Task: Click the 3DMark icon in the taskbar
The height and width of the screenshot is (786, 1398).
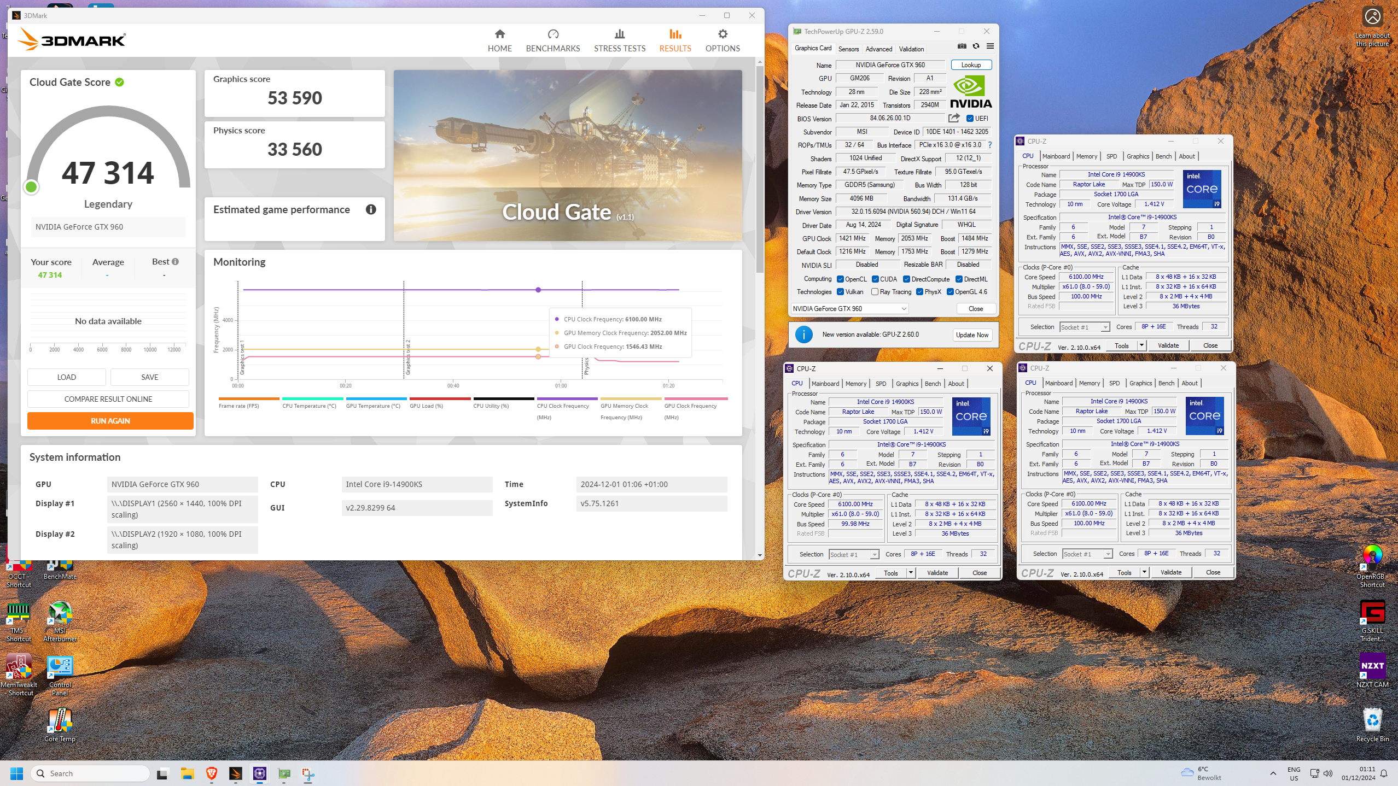Action: (236, 773)
